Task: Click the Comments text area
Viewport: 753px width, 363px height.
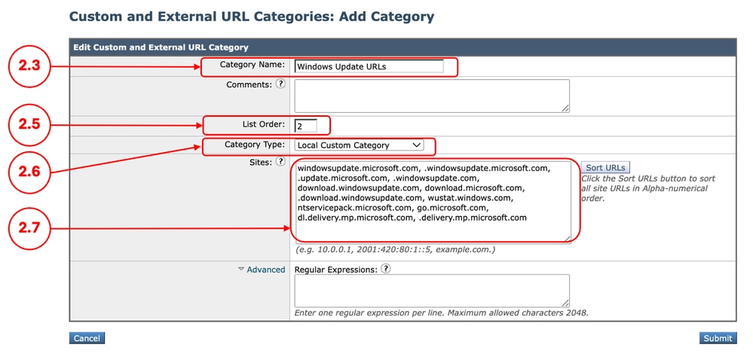Action: pos(432,96)
